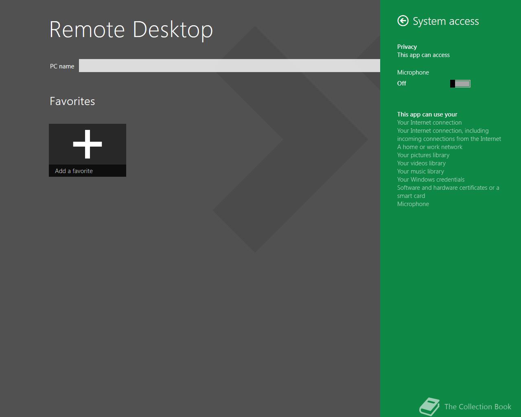Screen dimensions: 521x417
Task: Click 'Your Internet connection' permission line
Action: pyautogui.click(x=429, y=123)
